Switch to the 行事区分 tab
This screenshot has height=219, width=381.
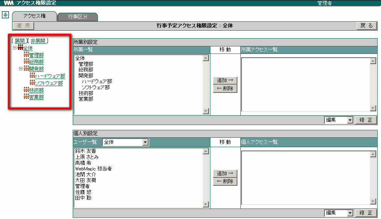pos(78,17)
